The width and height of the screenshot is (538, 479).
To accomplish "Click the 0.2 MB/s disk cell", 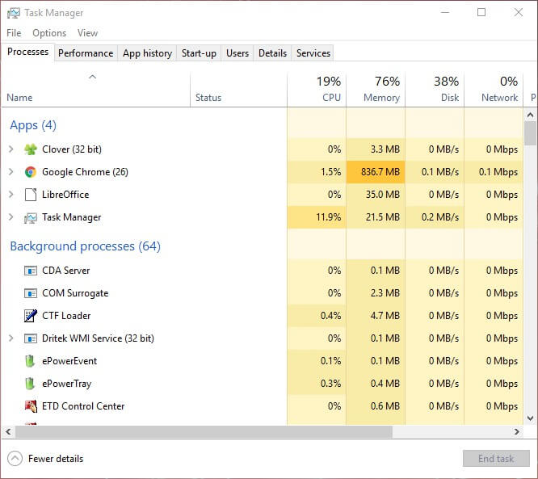I will point(435,217).
